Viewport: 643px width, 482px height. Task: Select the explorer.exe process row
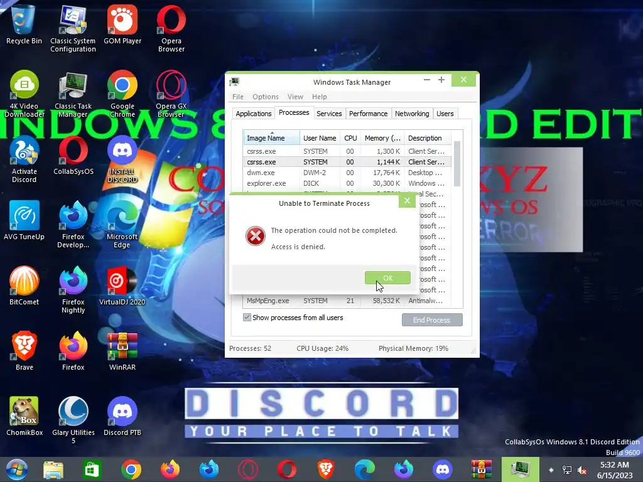[x=347, y=183]
